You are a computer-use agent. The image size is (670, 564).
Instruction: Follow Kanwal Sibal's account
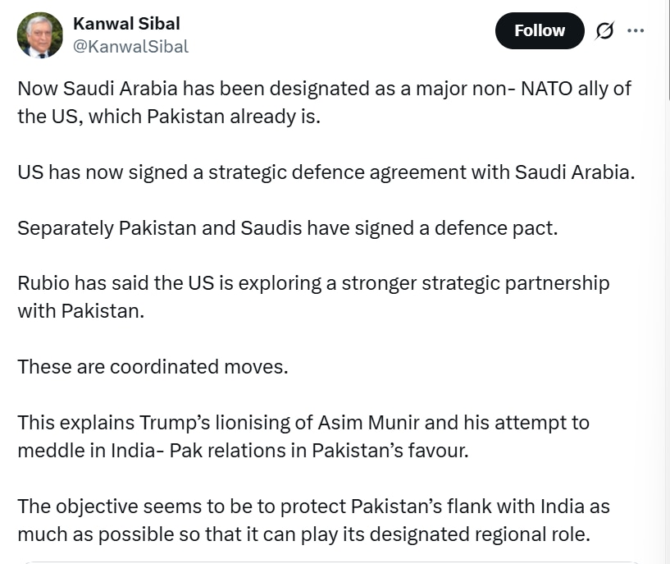tap(540, 31)
